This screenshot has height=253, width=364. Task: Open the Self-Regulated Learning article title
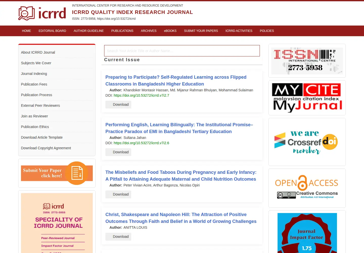176,80
